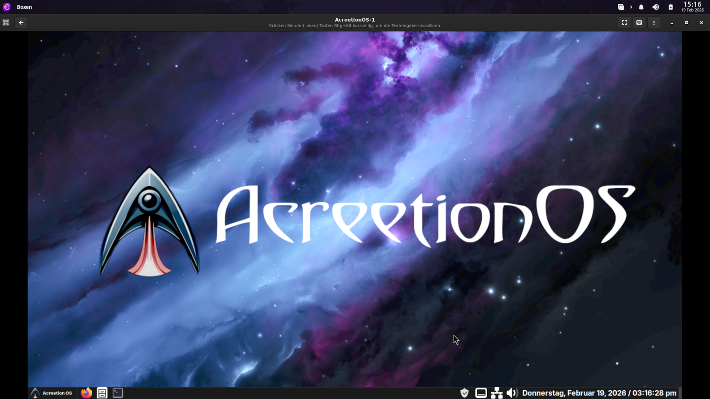Viewport: 710px width, 399px height.
Task: Open the three-dot Boxen menu
Action: 654,23
